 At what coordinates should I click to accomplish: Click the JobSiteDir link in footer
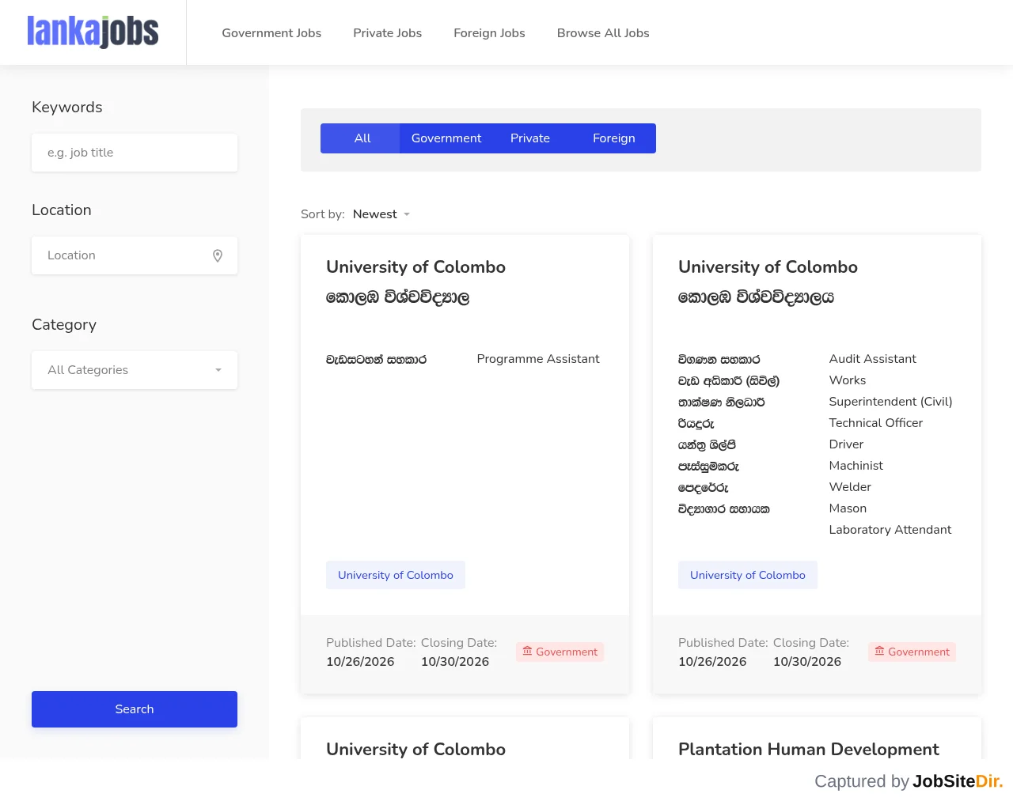pyautogui.click(x=958, y=781)
